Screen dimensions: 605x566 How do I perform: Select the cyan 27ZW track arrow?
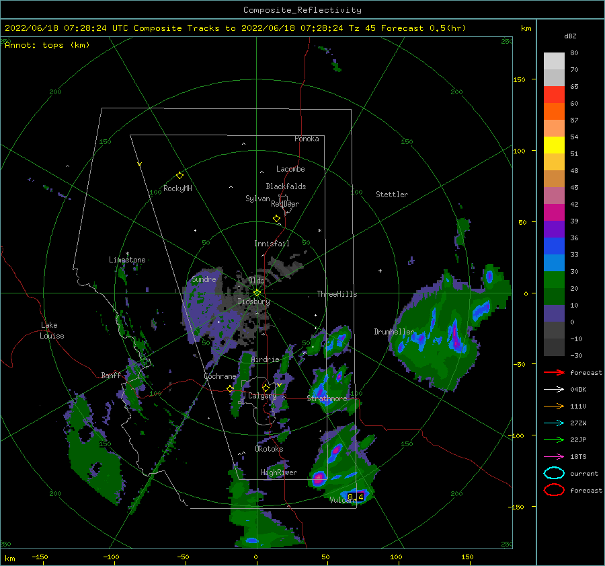tap(554, 423)
